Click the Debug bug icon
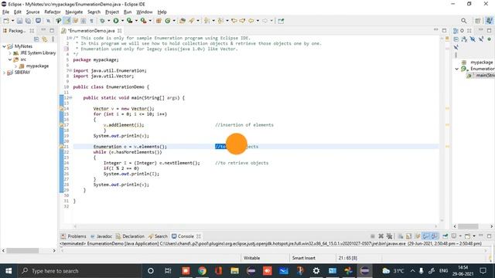This screenshot has width=495, height=278. click(x=102, y=21)
